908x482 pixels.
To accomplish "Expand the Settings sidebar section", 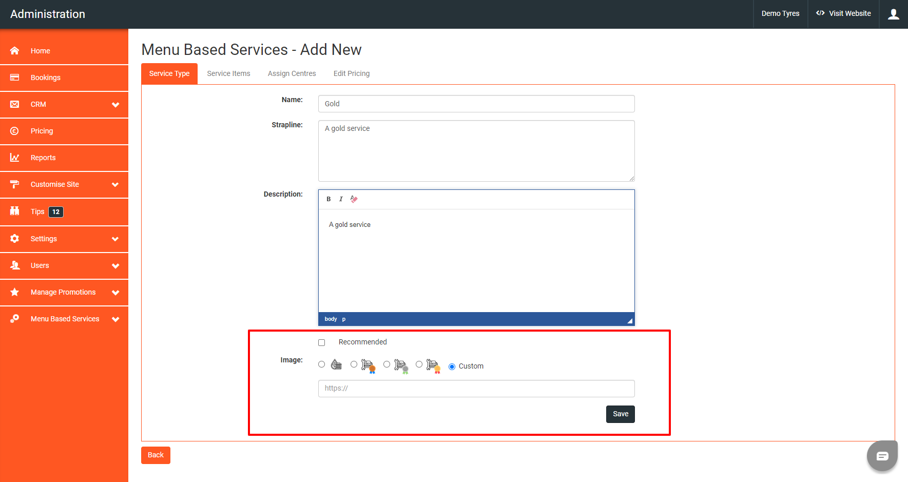I will (115, 239).
